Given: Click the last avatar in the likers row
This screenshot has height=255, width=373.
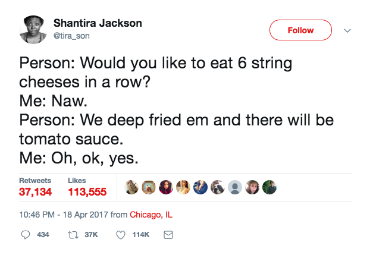Looking at the screenshot, I should click(269, 187).
